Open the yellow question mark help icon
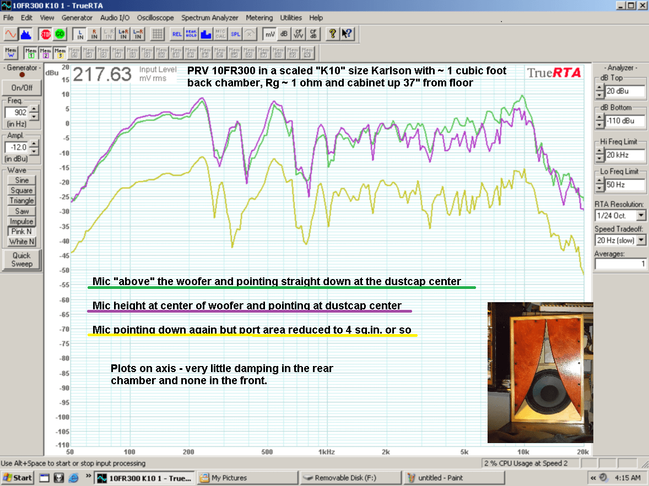Viewport: 649px width, 486px height. coord(332,34)
